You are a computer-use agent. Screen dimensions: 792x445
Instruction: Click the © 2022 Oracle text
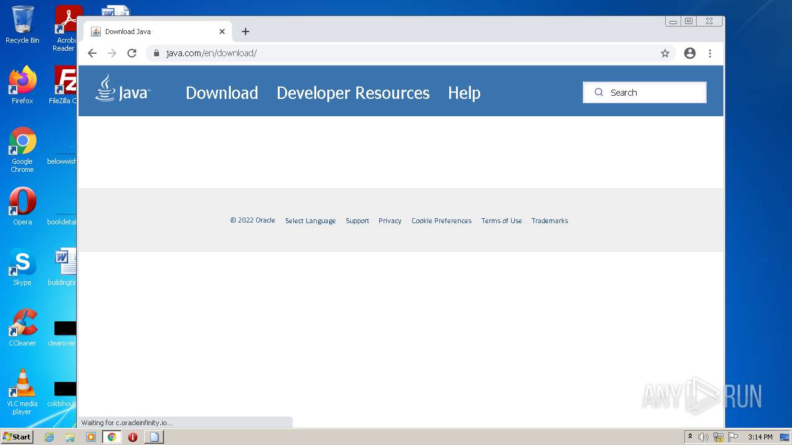coord(252,220)
